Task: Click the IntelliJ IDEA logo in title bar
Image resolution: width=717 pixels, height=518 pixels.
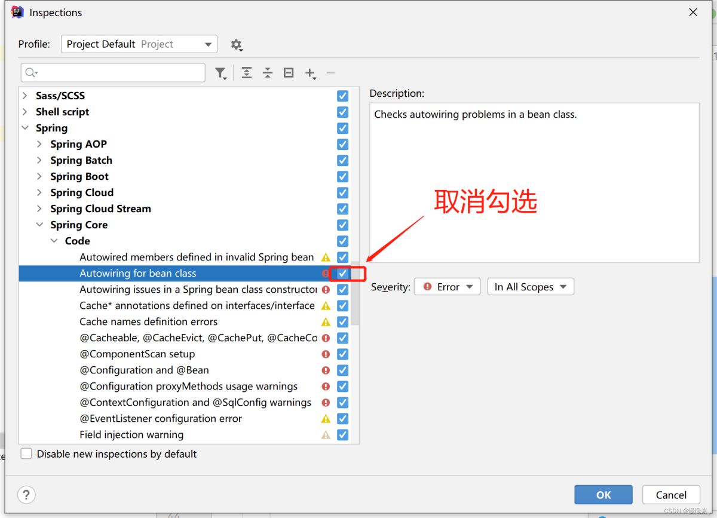Action: click(x=17, y=12)
